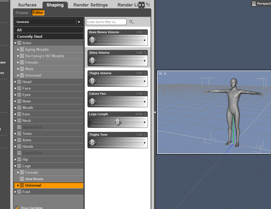
Task: Click the Calves Flex 0.00 value
Action: coord(139,94)
